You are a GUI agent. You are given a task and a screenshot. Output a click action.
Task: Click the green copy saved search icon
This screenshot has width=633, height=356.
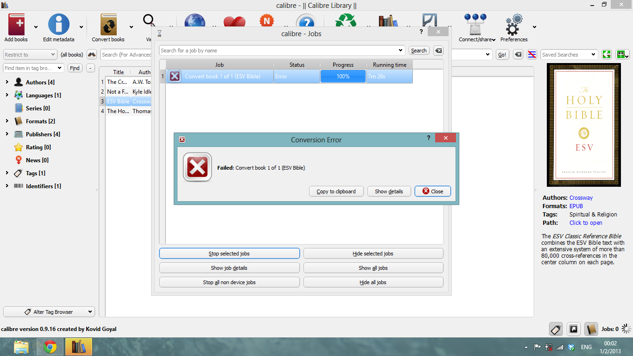click(x=607, y=55)
